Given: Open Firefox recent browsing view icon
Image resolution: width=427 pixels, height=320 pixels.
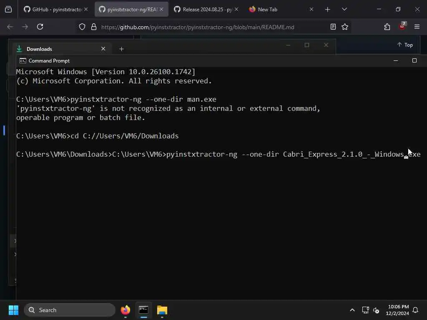Looking at the screenshot, I should (8, 9).
